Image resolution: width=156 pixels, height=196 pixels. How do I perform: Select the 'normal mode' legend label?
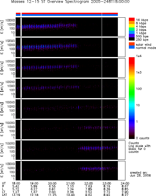(x=146, y=48)
